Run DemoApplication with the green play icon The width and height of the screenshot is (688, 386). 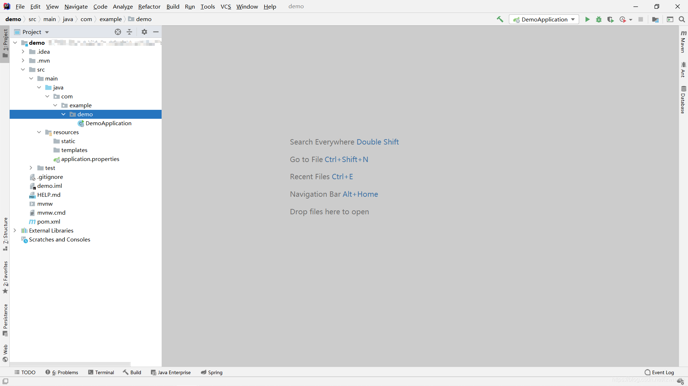coord(587,19)
